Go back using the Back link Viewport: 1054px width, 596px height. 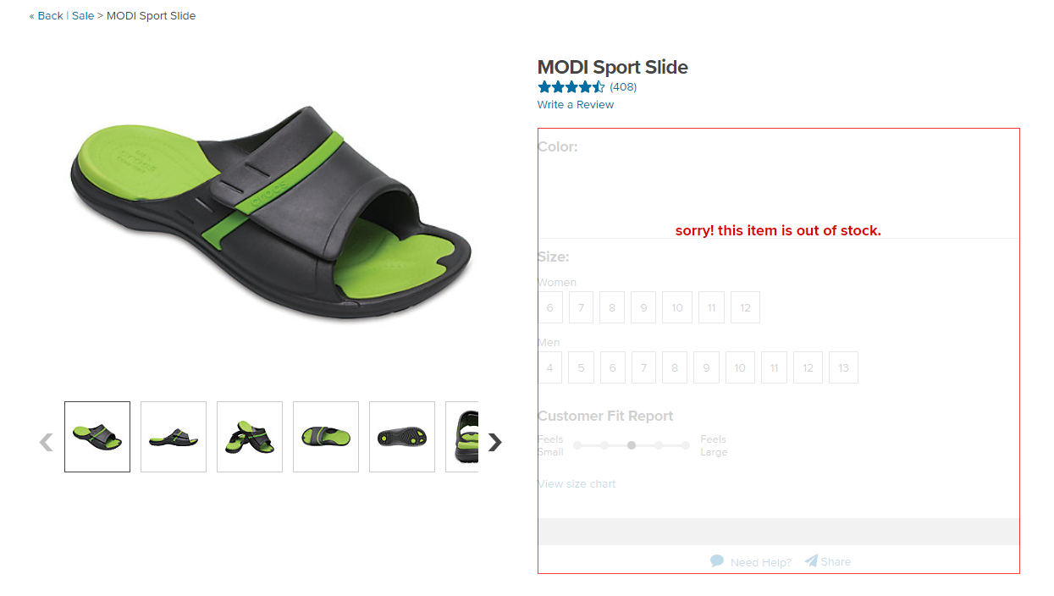point(47,16)
